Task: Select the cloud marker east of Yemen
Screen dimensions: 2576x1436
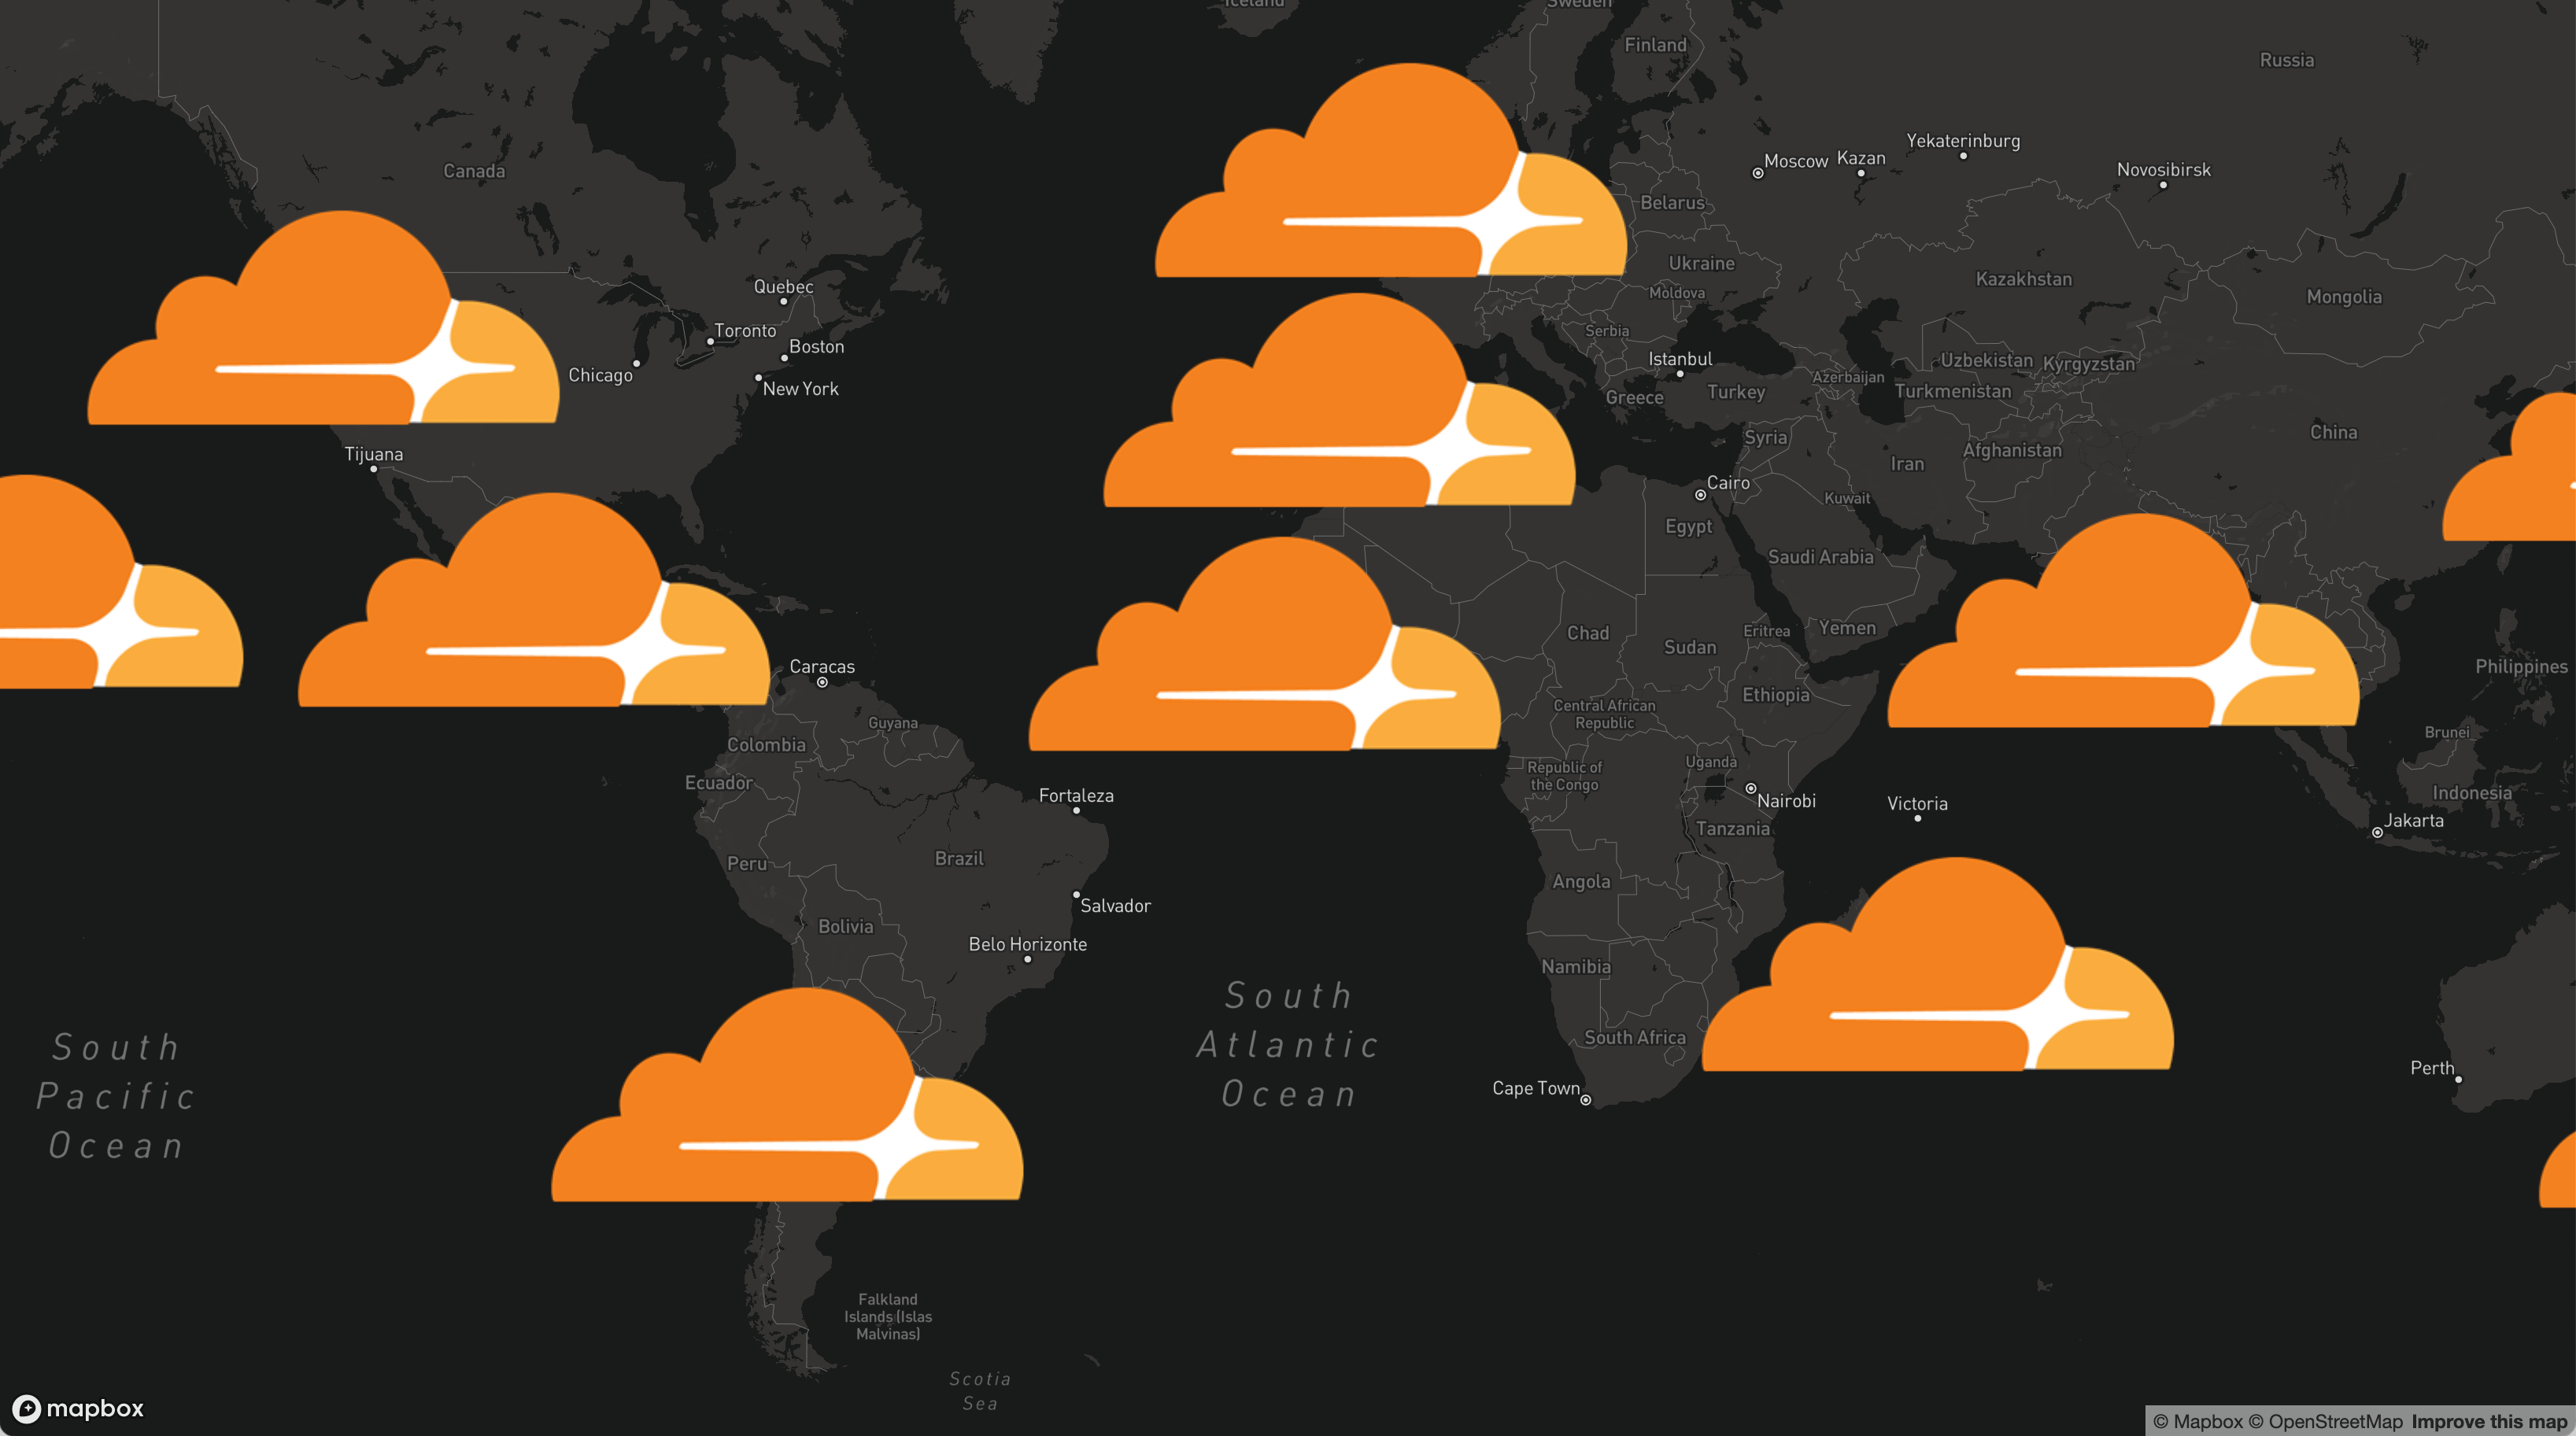Action: [x=2123, y=621]
